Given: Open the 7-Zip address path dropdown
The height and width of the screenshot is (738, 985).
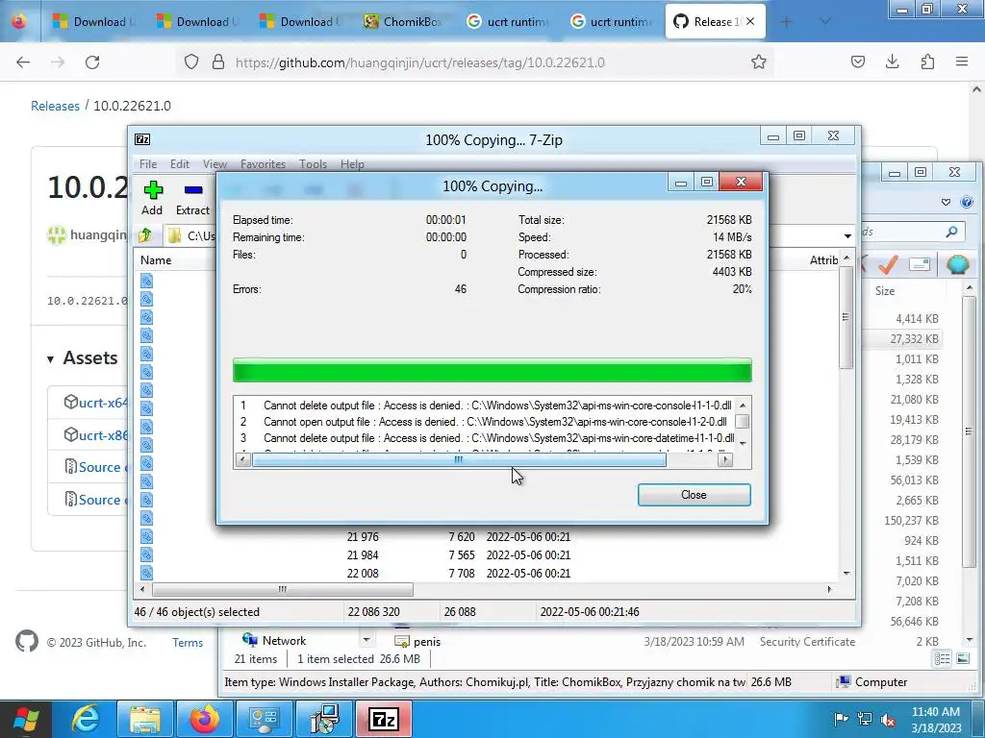Looking at the screenshot, I should click(847, 236).
